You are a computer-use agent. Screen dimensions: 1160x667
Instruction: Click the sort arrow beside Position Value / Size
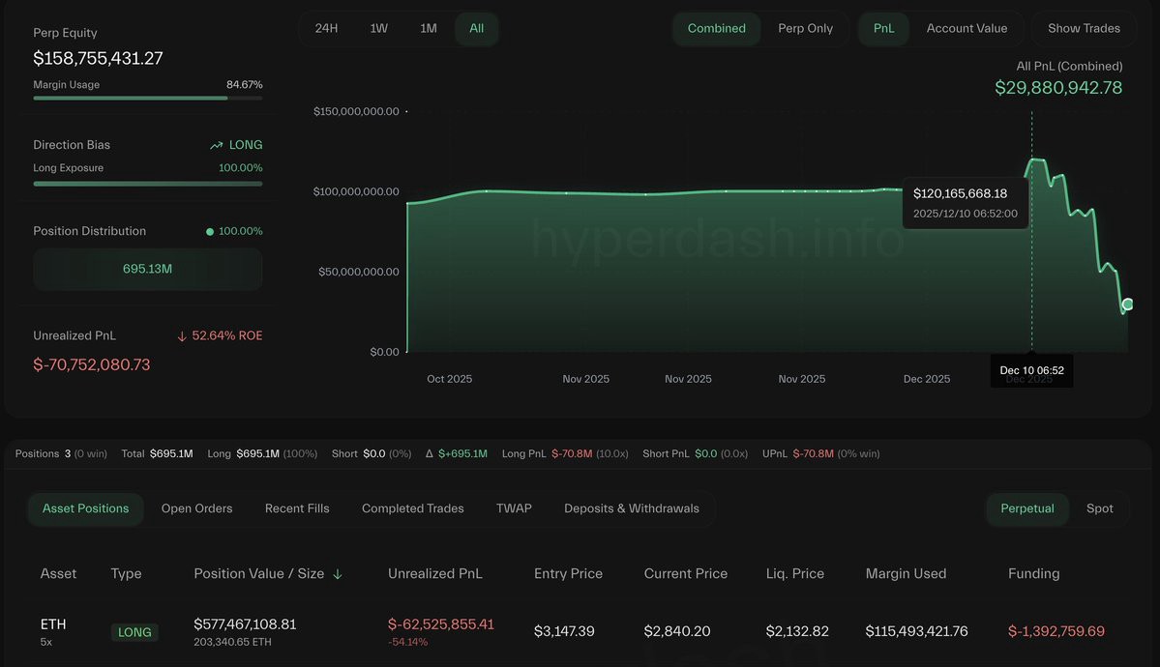click(x=338, y=574)
